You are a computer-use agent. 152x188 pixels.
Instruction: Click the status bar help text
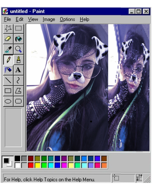[49, 179]
